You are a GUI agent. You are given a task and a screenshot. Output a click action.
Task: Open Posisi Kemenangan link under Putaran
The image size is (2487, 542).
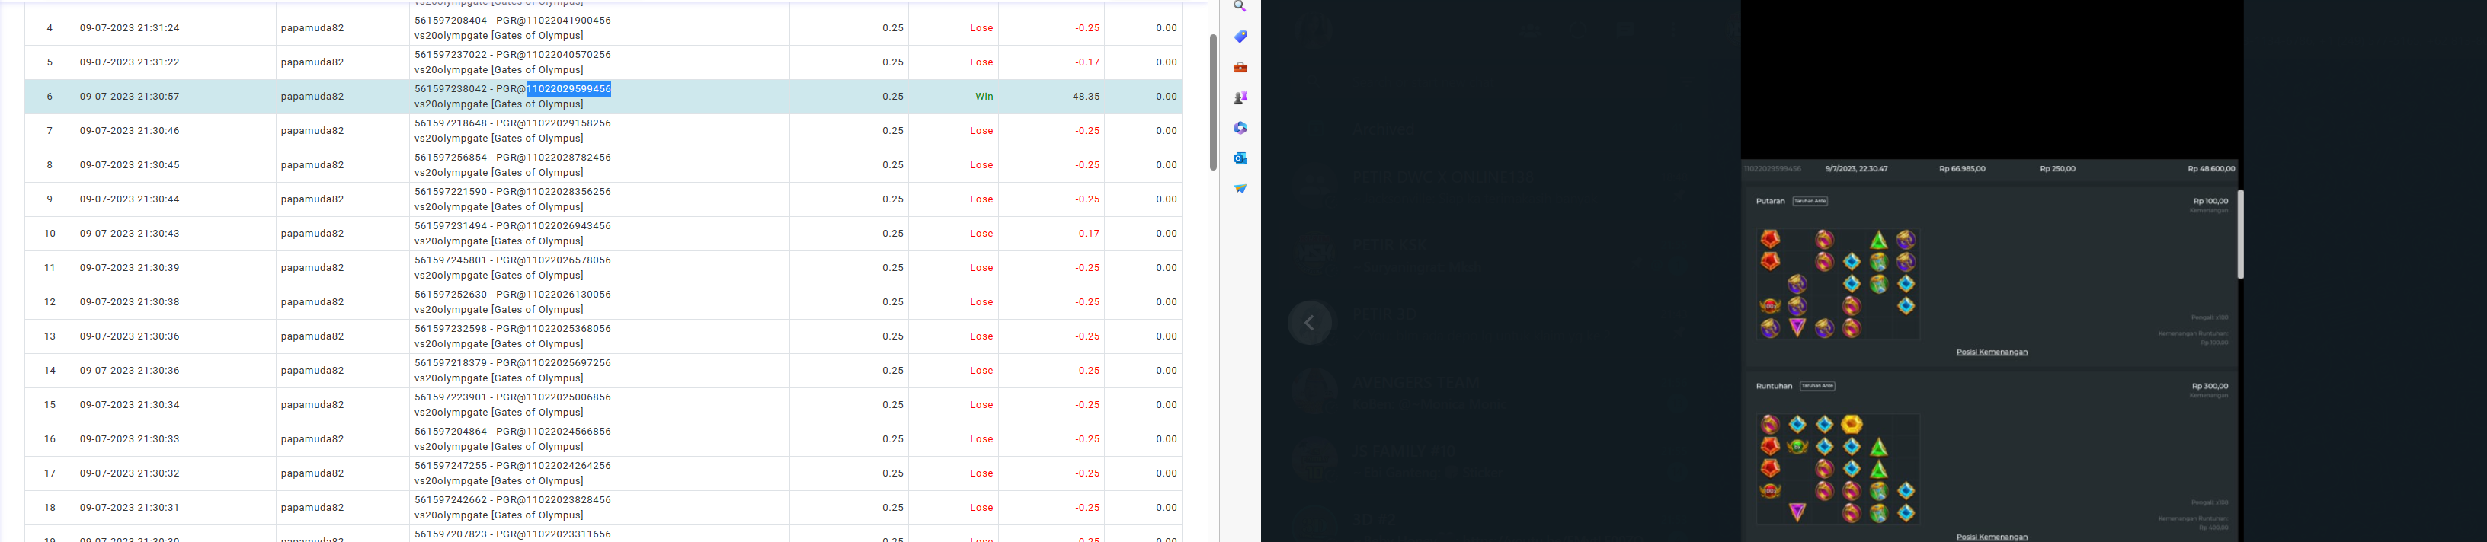(1992, 352)
